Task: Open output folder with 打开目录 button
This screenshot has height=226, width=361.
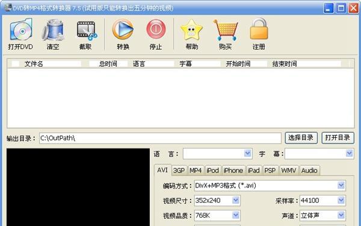Action: (338, 138)
